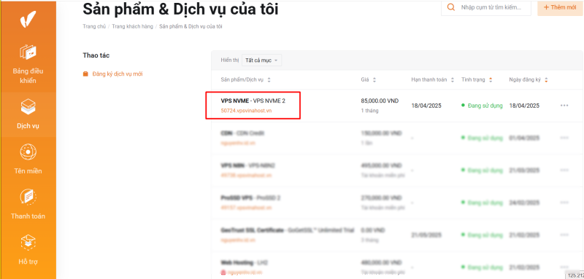Open Bảng điều khiển dashboard icon

(28, 52)
